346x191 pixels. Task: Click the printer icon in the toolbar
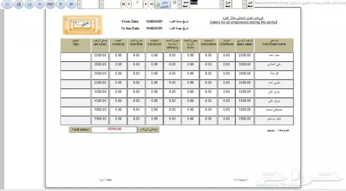click(19, 4)
